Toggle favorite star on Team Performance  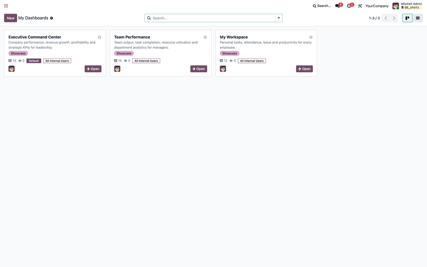click(x=205, y=37)
